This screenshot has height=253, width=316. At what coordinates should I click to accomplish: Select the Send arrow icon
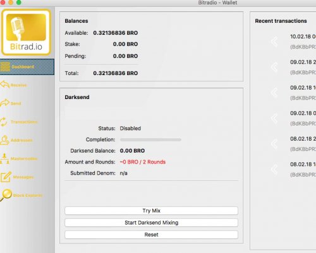(x=5, y=103)
